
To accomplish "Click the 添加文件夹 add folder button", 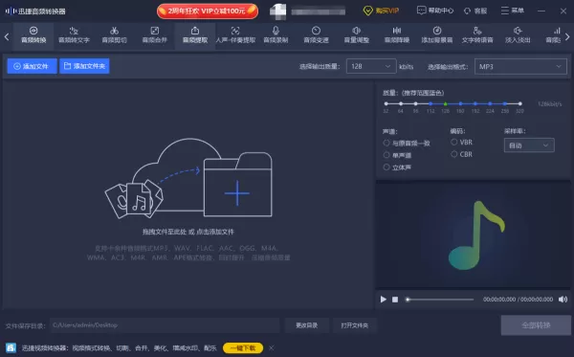I will click(x=84, y=66).
